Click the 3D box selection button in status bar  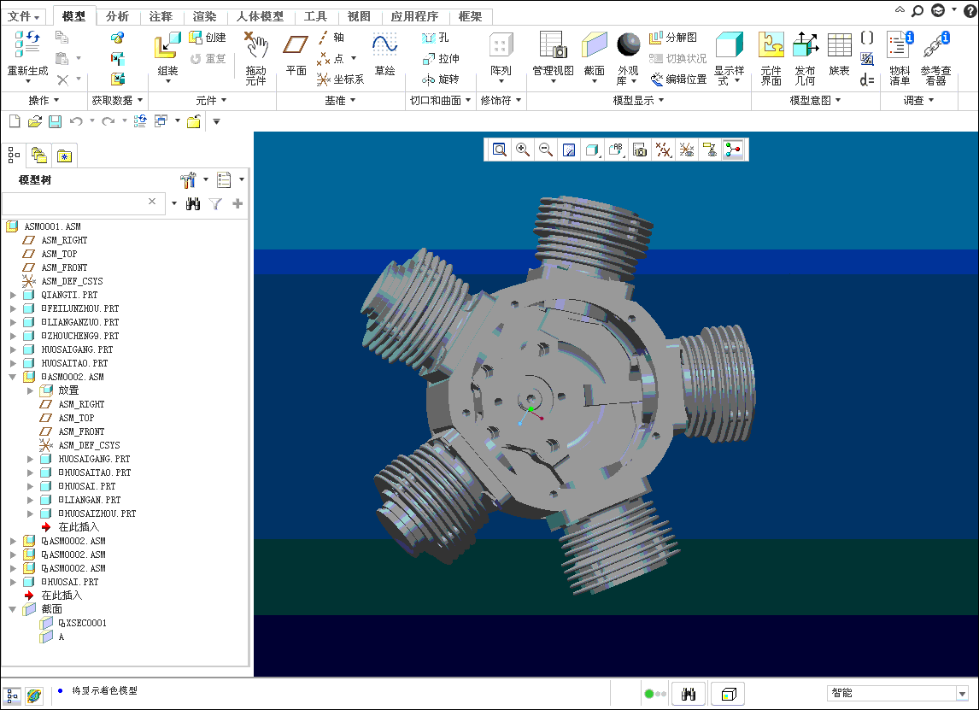728,694
